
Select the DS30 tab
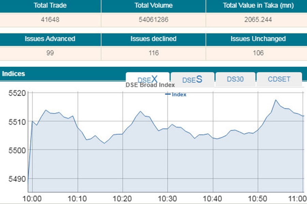[x=235, y=79]
